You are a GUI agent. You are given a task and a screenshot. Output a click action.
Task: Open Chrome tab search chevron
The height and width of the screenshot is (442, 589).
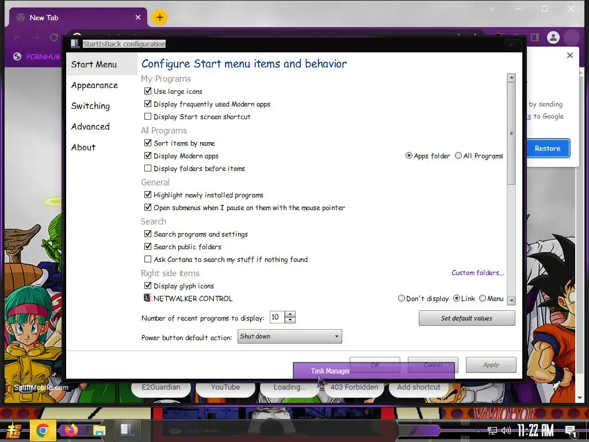coord(492,9)
